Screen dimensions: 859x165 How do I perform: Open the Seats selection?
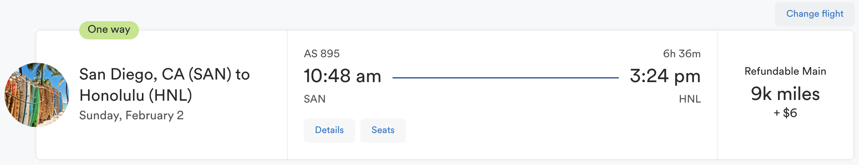coord(383,130)
